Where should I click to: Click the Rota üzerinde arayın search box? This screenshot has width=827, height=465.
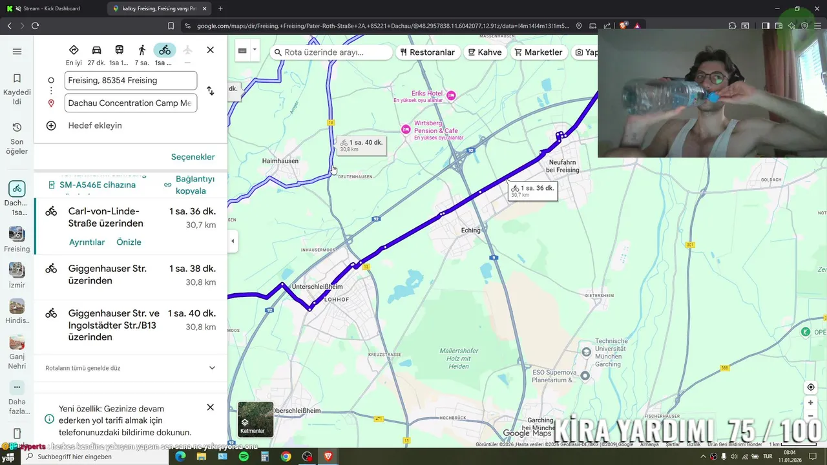331,52
